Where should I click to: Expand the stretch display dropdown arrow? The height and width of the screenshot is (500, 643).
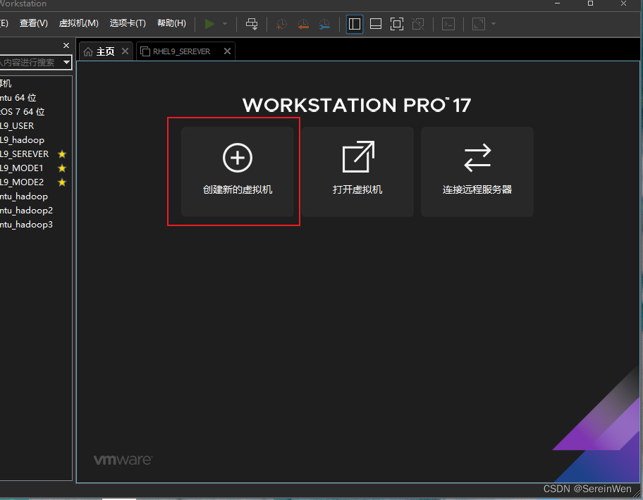(x=494, y=24)
